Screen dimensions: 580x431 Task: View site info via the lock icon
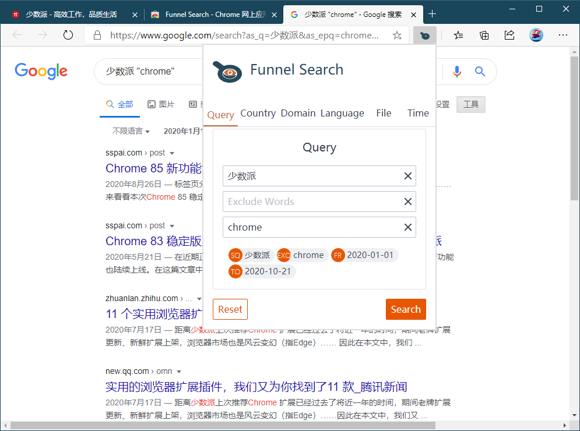click(97, 35)
